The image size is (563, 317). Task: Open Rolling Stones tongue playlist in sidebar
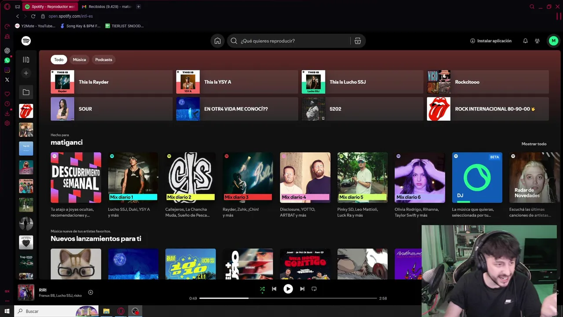coord(26,111)
